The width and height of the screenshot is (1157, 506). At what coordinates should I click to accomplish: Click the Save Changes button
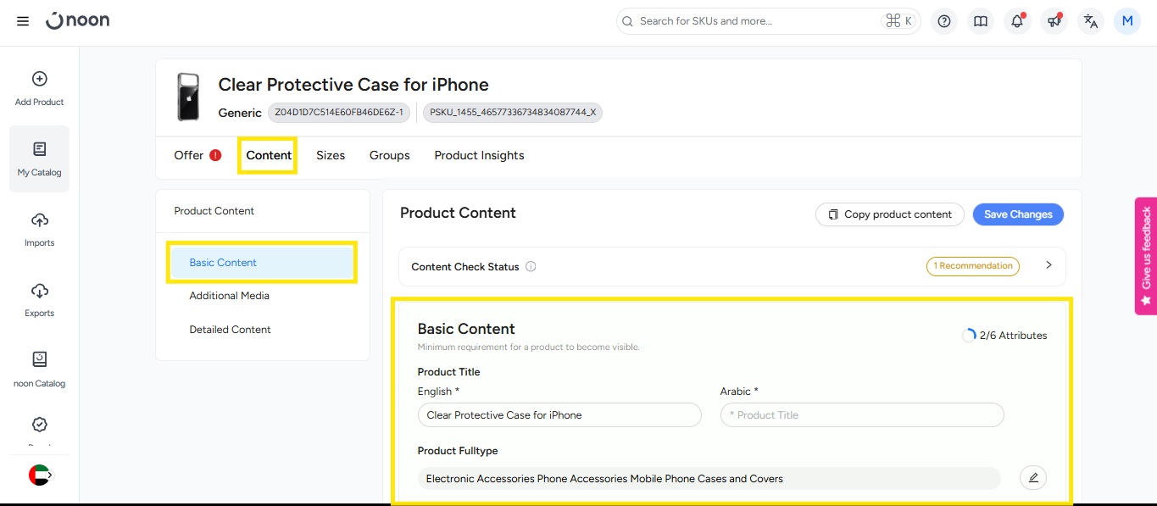pos(1017,214)
